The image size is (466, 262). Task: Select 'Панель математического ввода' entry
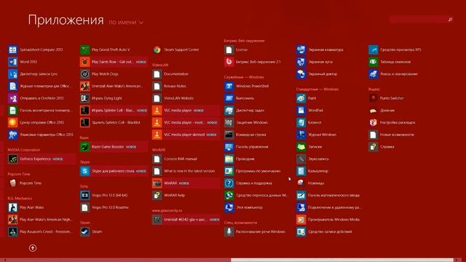tap(328, 195)
